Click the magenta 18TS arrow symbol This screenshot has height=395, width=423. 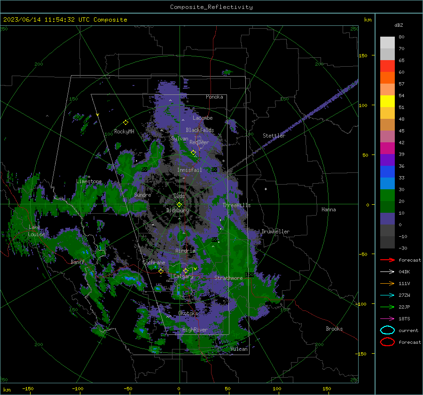coord(387,319)
